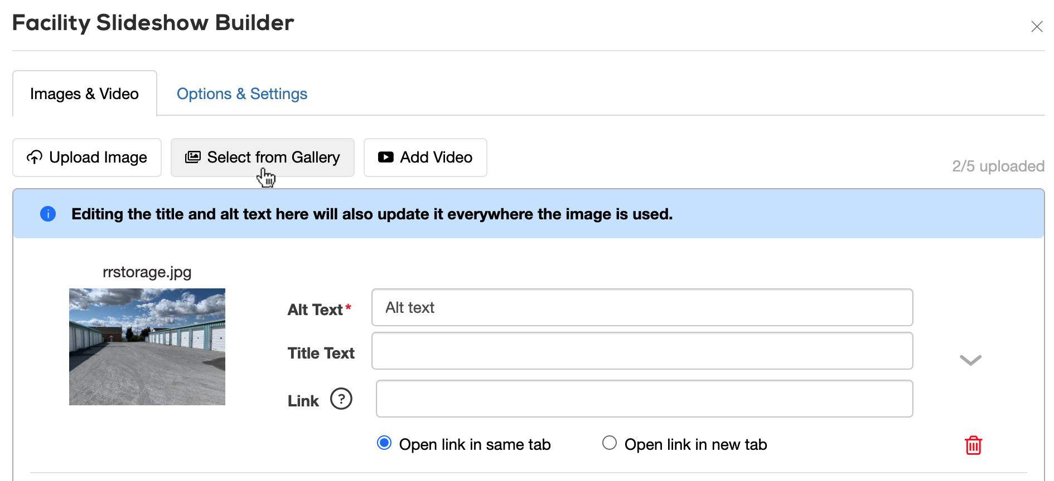Click the rrstorage.jpg thumbnail image
The image size is (1054, 481).
(x=147, y=346)
